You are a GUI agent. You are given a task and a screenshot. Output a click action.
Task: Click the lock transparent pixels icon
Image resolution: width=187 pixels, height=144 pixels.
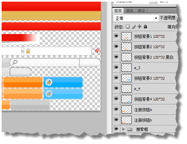127,27
